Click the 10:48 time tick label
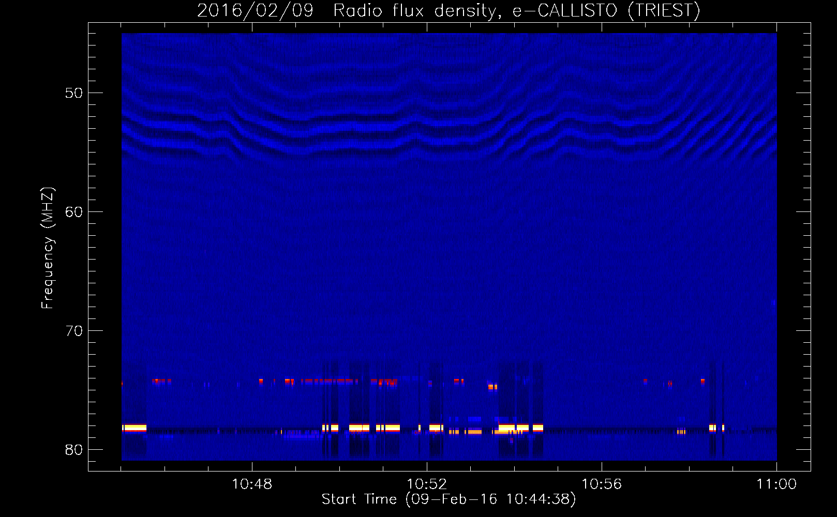This screenshot has width=837, height=517. pyautogui.click(x=252, y=484)
